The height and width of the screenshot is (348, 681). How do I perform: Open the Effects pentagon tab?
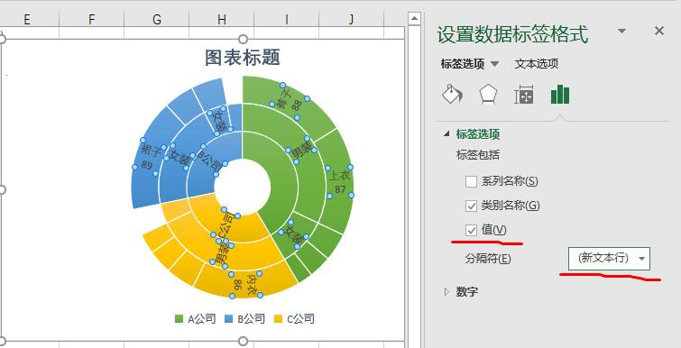click(488, 94)
